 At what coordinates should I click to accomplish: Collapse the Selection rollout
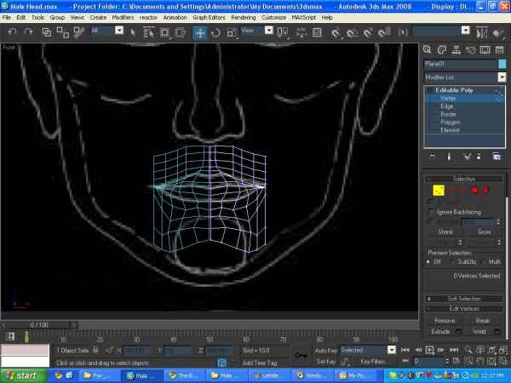coord(428,179)
